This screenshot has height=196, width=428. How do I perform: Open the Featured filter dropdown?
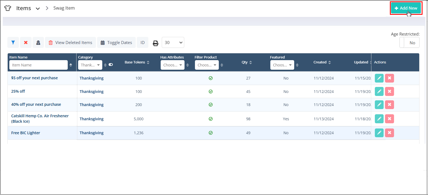(282, 65)
